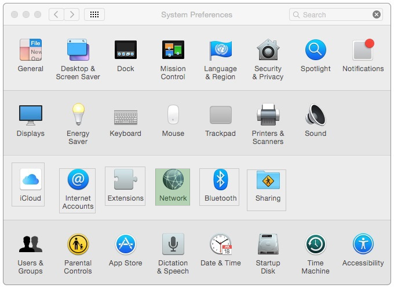Open Printers & Scanners pane

click(x=268, y=124)
